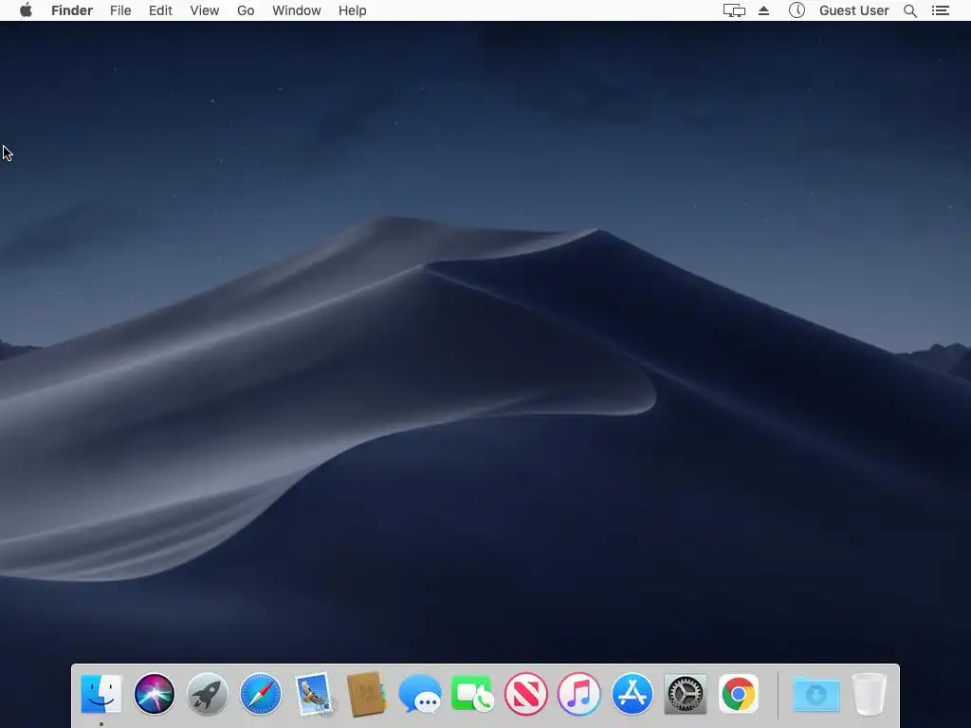Open Notification Center list icon

940,10
